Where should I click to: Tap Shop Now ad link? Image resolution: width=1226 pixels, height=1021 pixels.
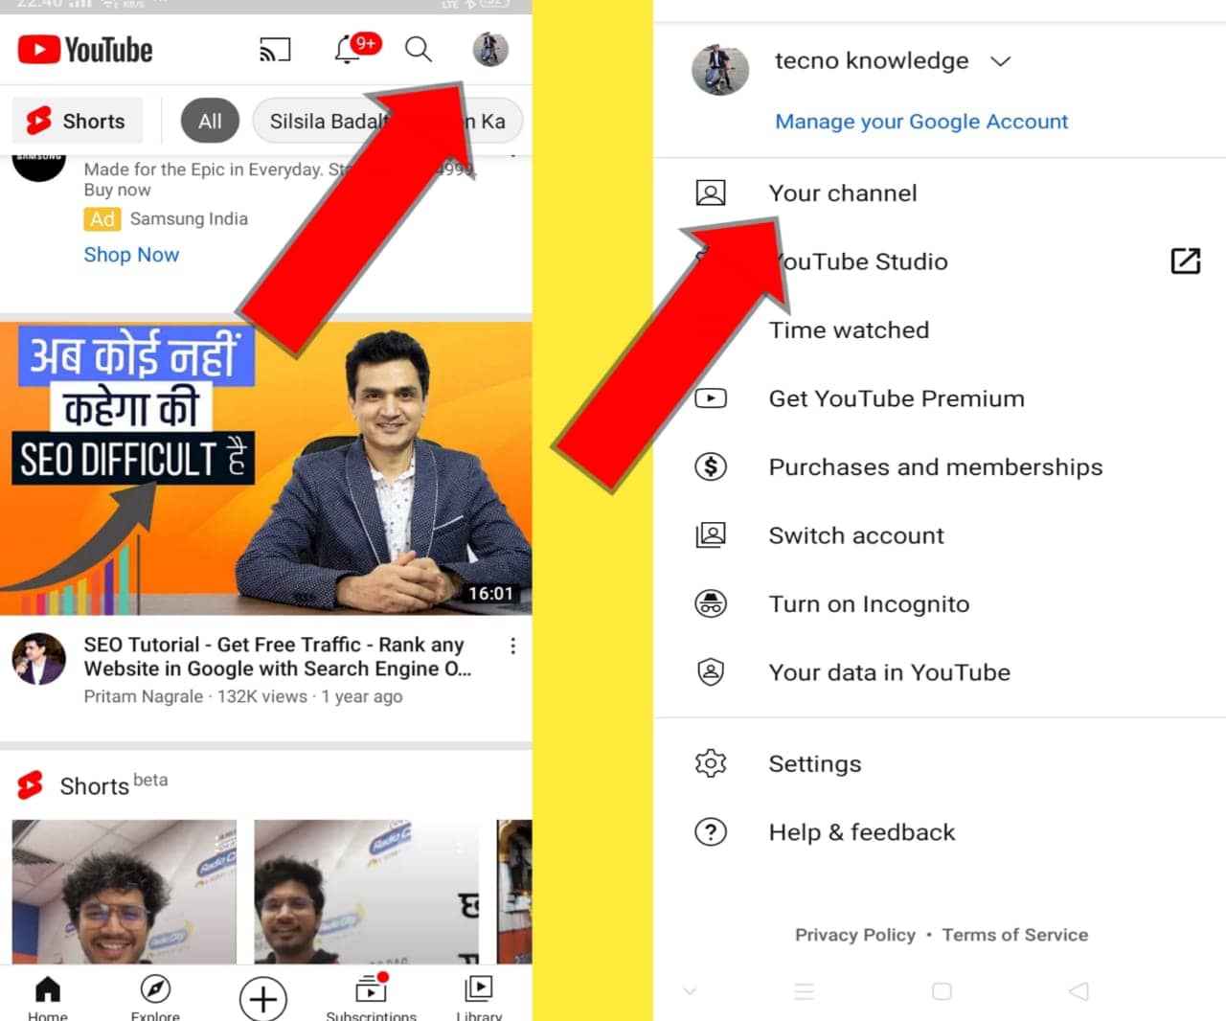[131, 255]
